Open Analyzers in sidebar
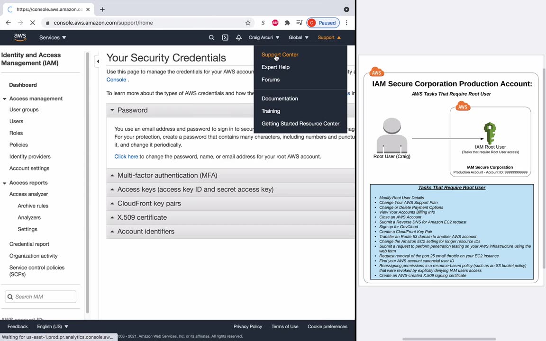 coord(29,217)
